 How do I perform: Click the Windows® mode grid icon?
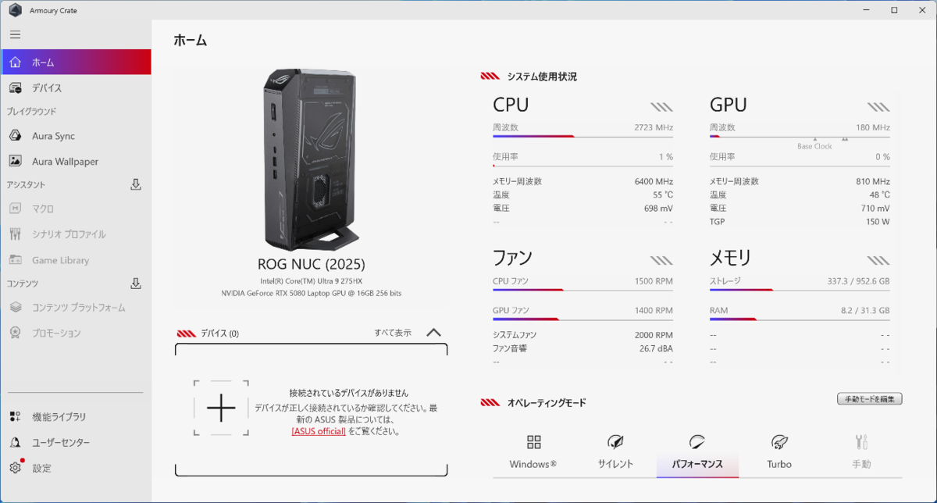(534, 443)
